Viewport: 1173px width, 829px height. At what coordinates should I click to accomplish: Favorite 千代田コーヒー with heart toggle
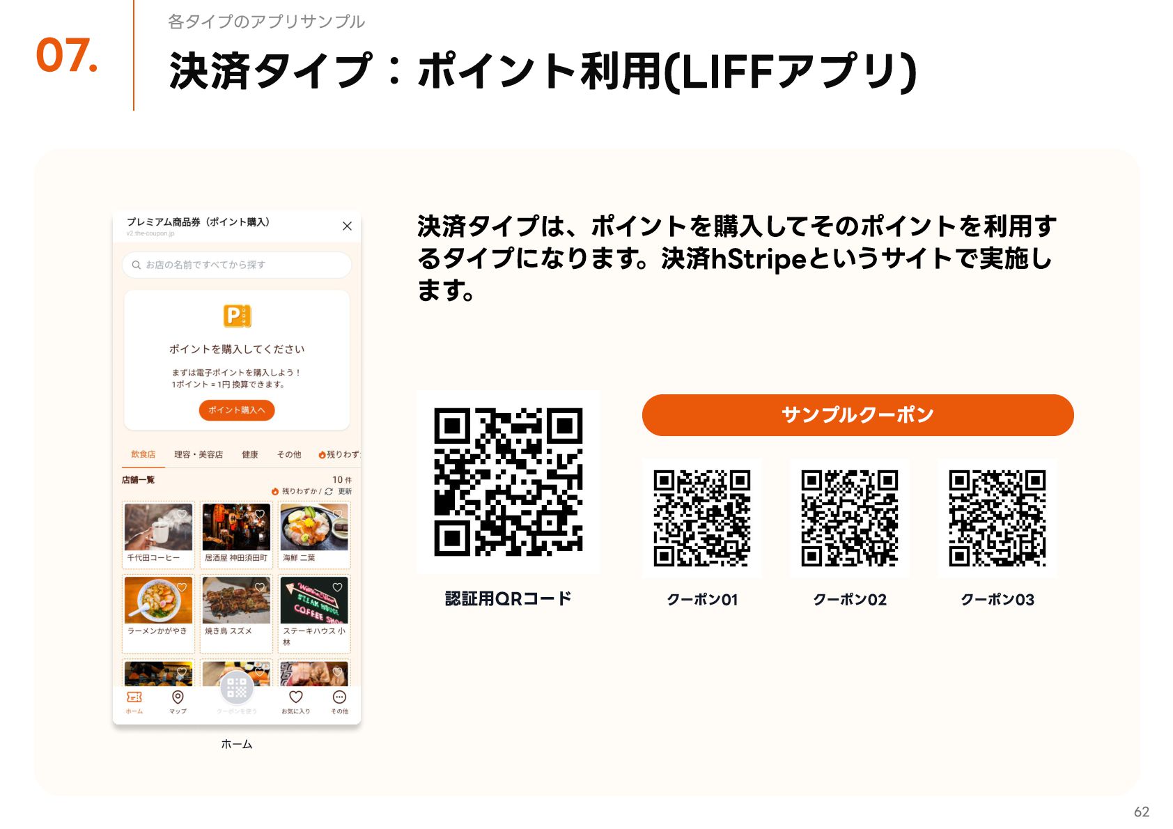tap(182, 513)
